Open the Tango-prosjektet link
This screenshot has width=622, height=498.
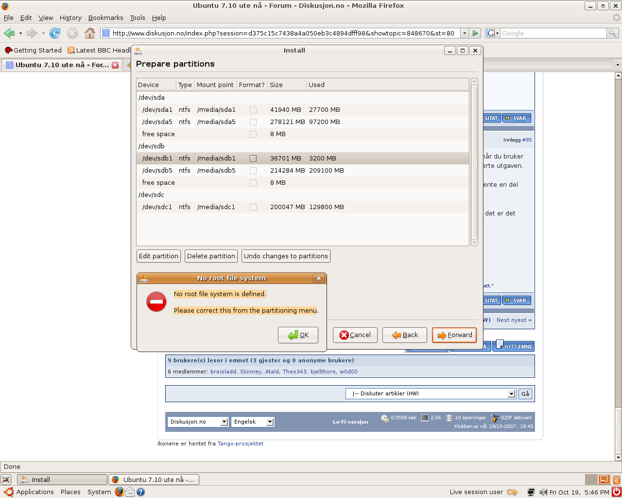tap(241, 444)
